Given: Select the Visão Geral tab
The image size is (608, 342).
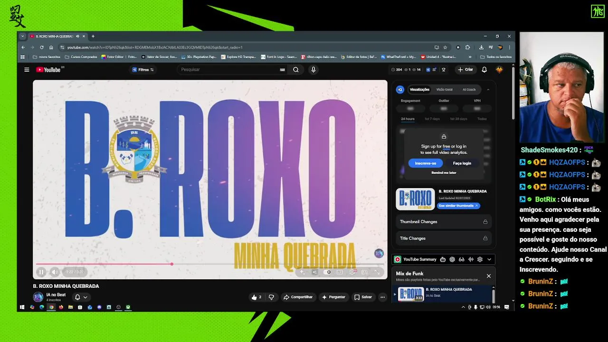Looking at the screenshot, I should click(445, 89).
